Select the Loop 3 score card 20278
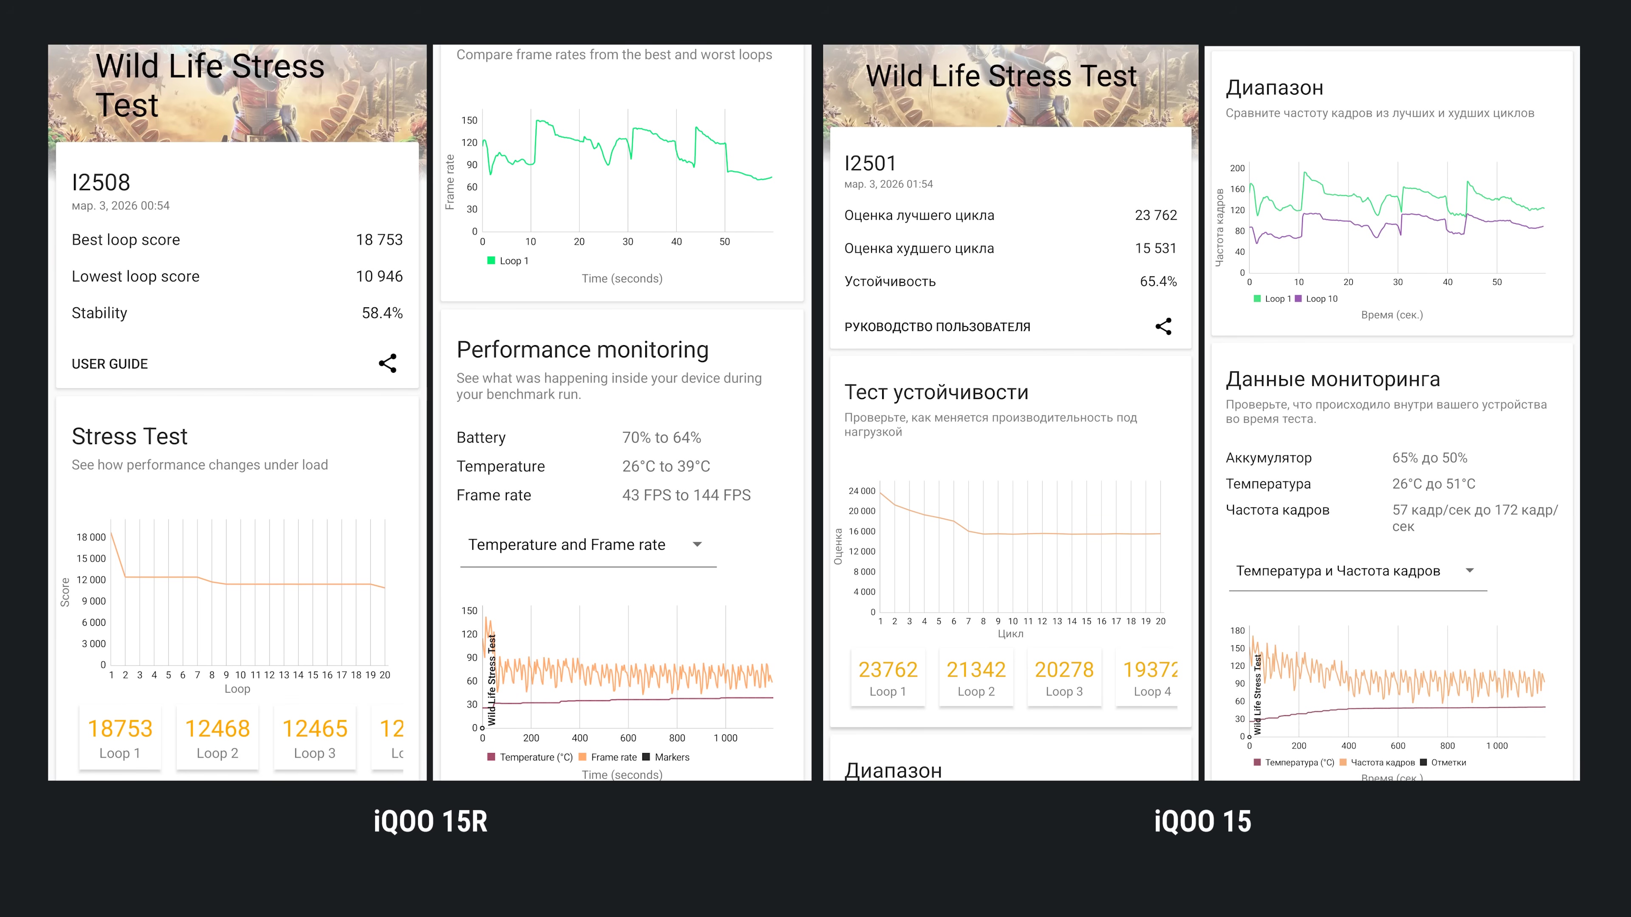The height and width of the screenshot is (917, 1631). click(1064, 678)
